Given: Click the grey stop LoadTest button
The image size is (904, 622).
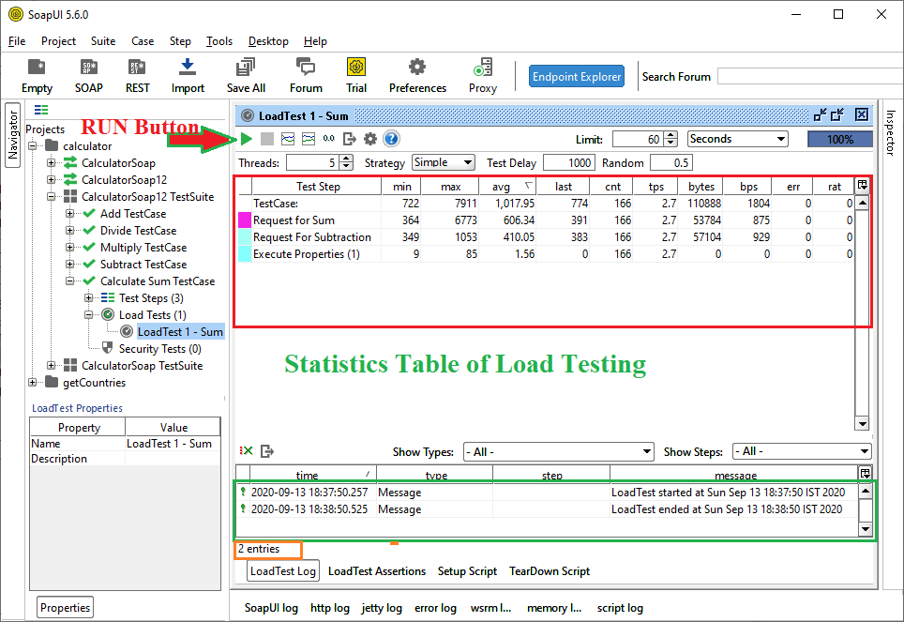Looking at the screenshot, I should point(267,139).
